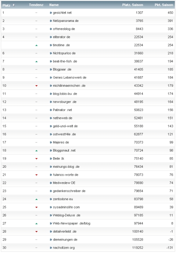Click red down arrow beside Beile .tk
The image size is (176, 253).
[36, 159]
